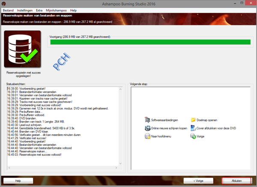Click the Volgende stap label
The width and height of the screenshot is (257, 187).
coord(139,84)
